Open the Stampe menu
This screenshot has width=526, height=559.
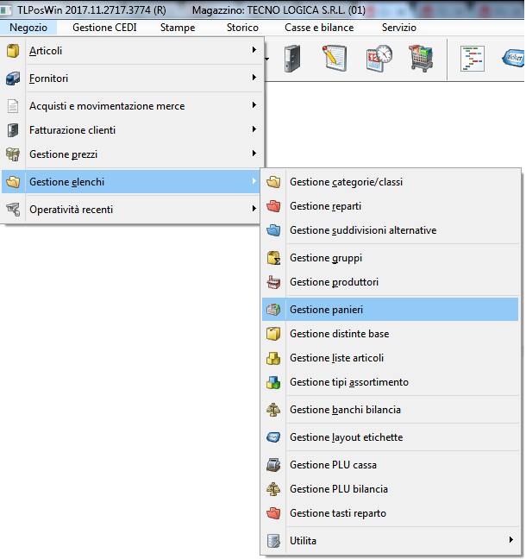178,28
